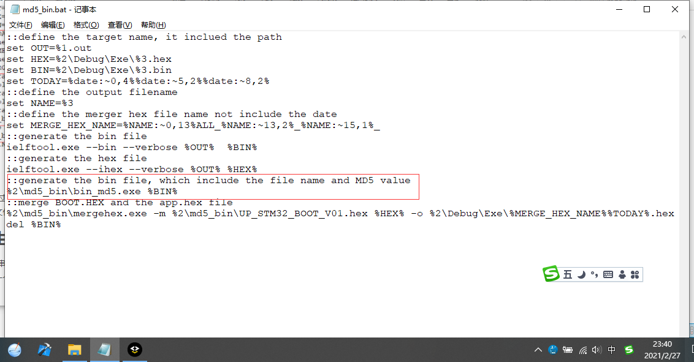Open File Explorer from the taskbar
The width and height of the screenshot is (694, 362).
[x=74, y=350]
